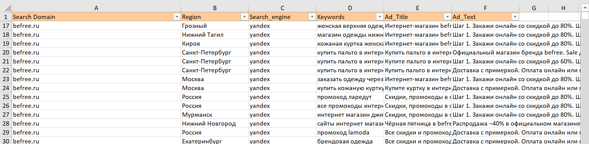
Task: Select column G header
Action: (534, 8)
